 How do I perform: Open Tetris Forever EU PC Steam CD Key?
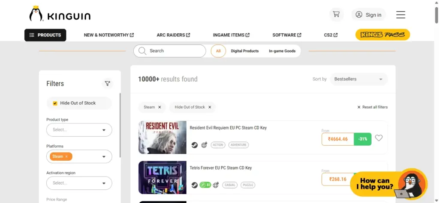(x=221, y=168)
